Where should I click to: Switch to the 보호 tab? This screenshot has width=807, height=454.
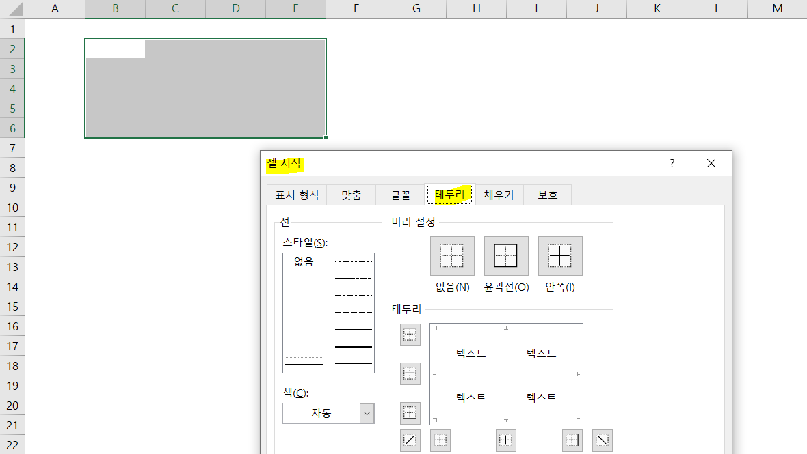coord(548,195)
